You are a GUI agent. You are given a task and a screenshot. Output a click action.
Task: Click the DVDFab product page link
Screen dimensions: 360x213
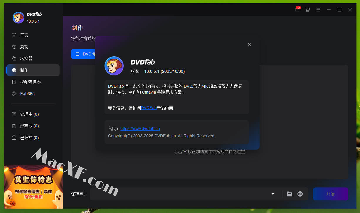(x=149, y=108)
